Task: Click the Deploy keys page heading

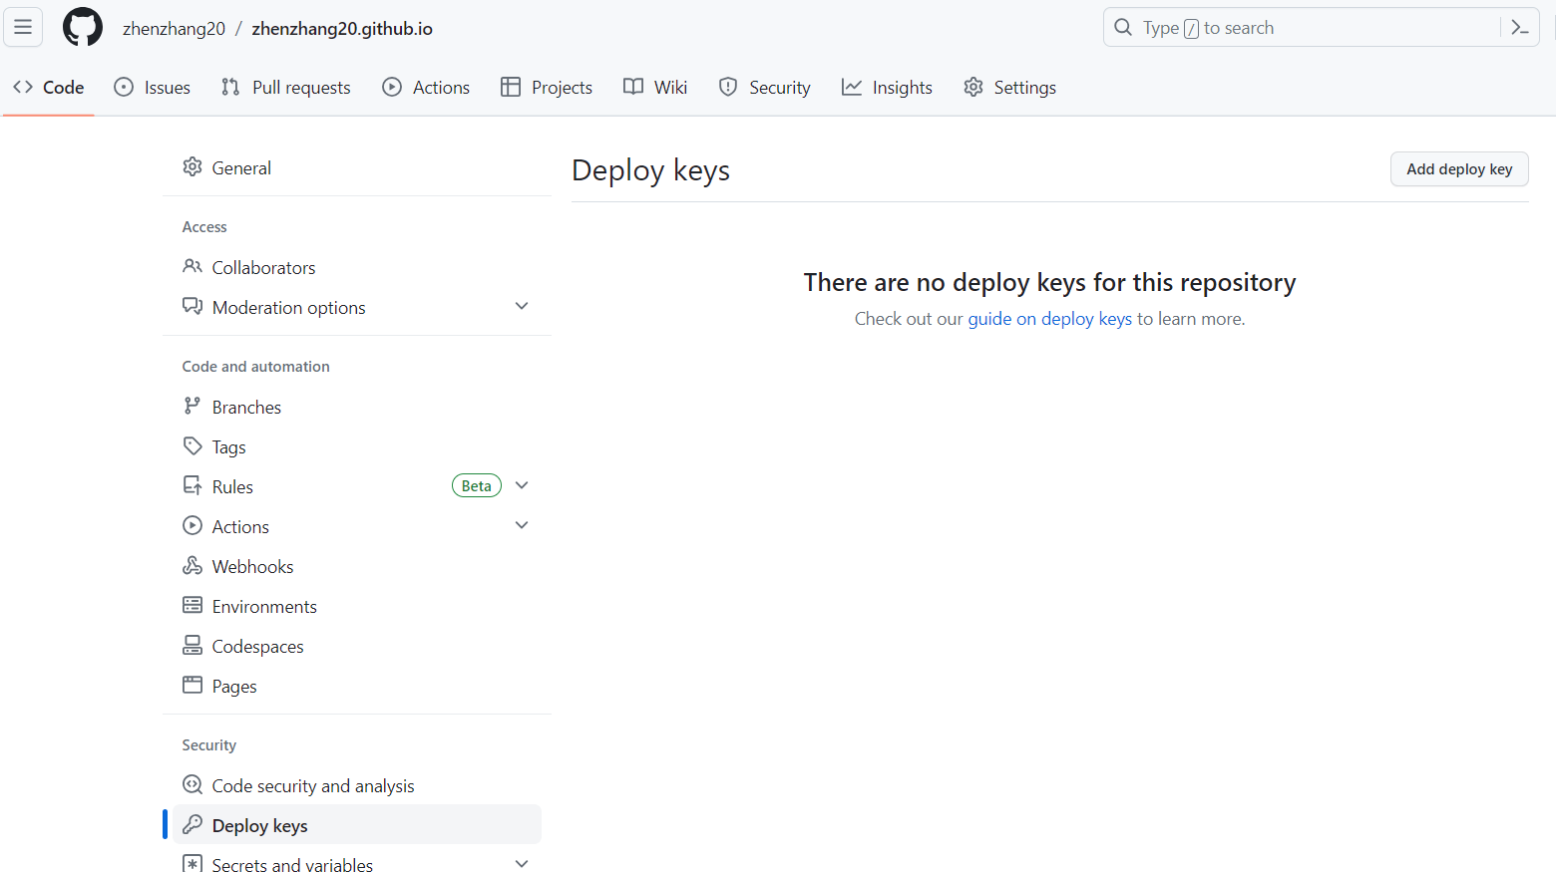Action: [650, 170]
